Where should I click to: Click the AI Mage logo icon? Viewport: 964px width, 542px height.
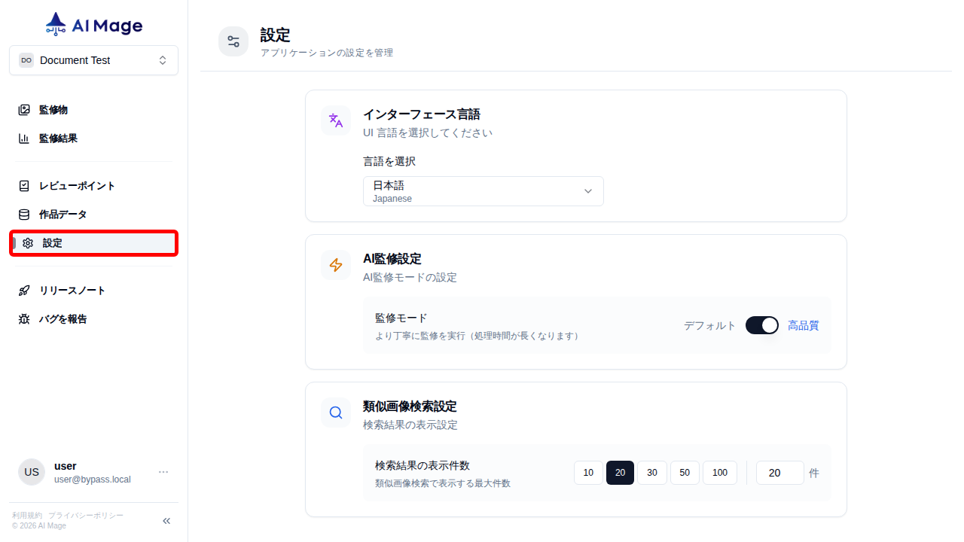point(55,23)
